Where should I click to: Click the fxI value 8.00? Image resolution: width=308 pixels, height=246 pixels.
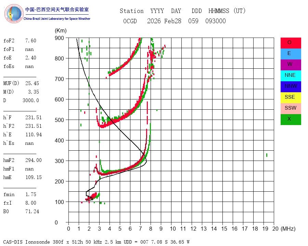coord(31,203)
